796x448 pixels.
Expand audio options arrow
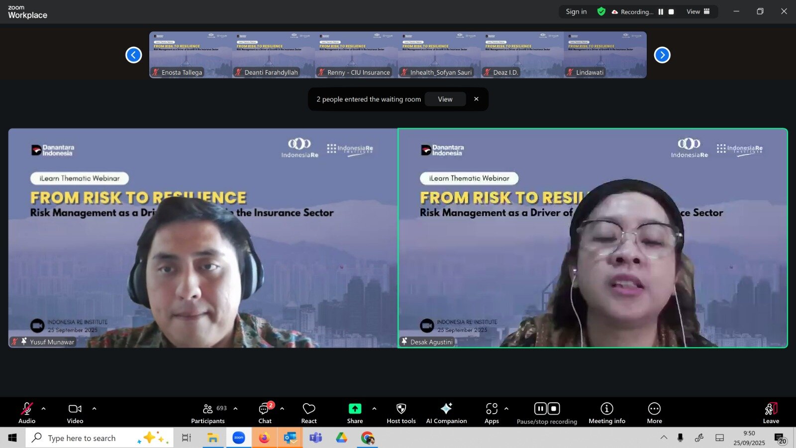point(44,409)
